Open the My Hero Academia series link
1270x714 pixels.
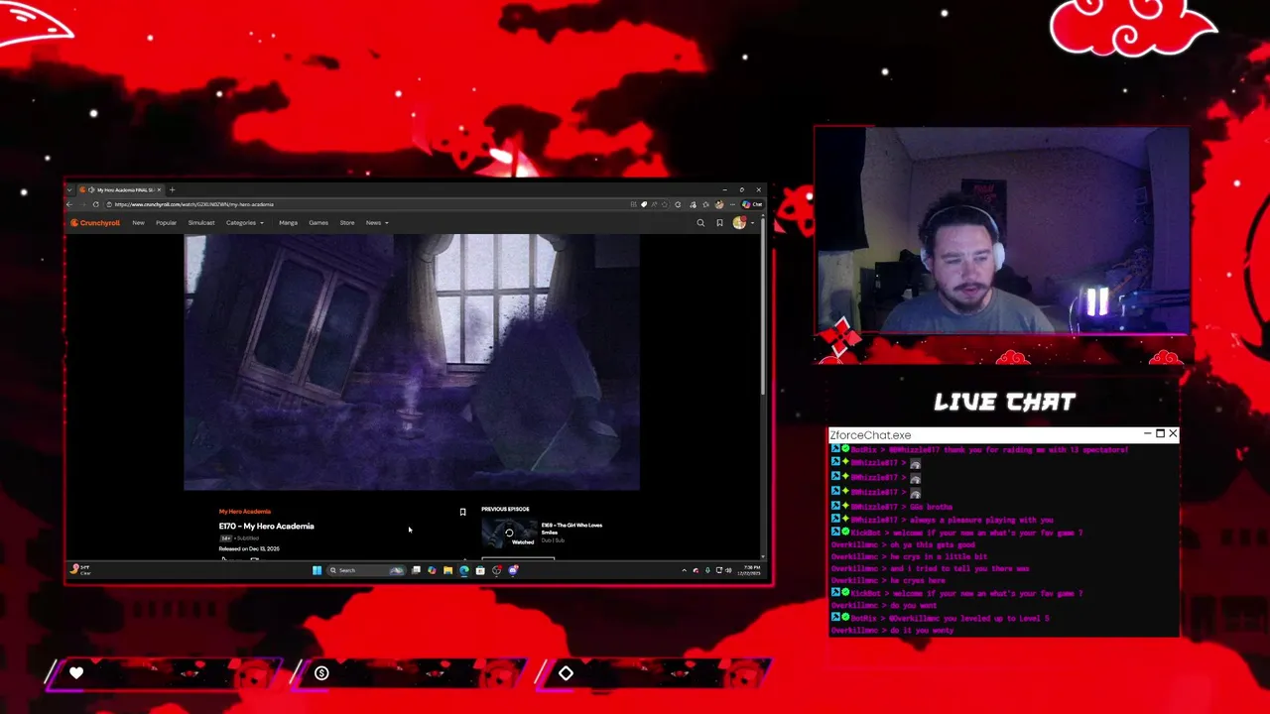click(244, 512)
